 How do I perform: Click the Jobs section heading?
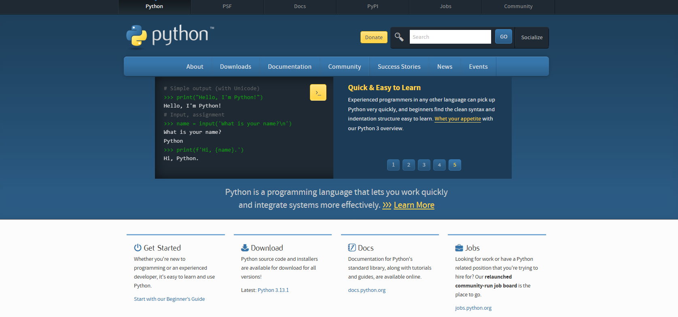472,248
